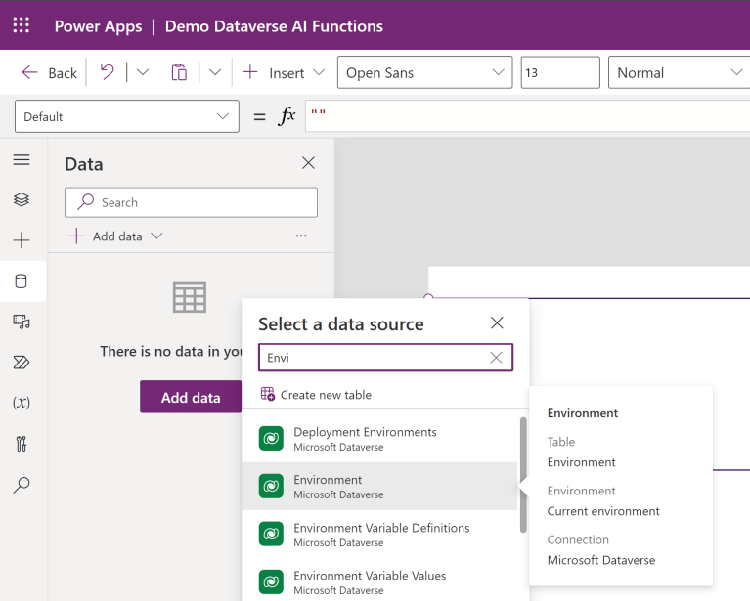Open the Media icon in left sidebar
This screenshot has width=750, height=601.
coord(22,322)
